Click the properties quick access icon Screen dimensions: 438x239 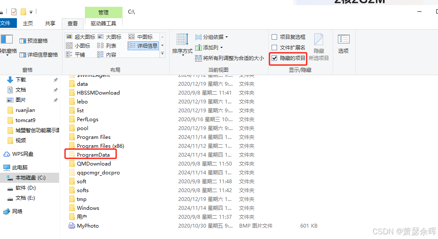tap(14, 12)
